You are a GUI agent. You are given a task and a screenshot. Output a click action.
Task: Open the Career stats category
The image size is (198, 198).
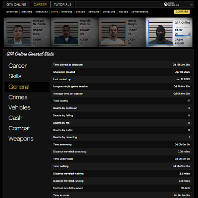click(x=17, y=66)
